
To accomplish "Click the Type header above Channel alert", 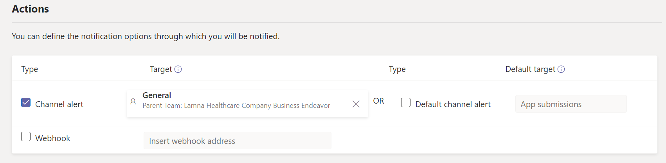I will tap(30, 69).
